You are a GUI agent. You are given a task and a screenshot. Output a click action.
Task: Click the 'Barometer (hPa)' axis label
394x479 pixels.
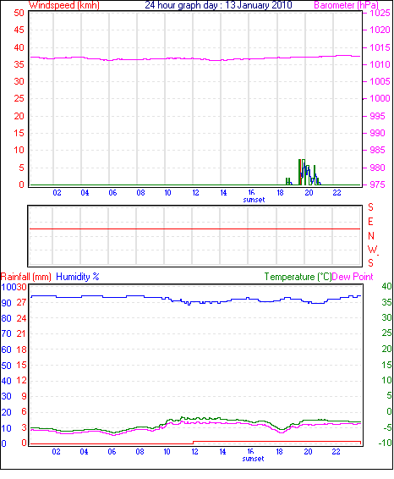coord(346,5)
